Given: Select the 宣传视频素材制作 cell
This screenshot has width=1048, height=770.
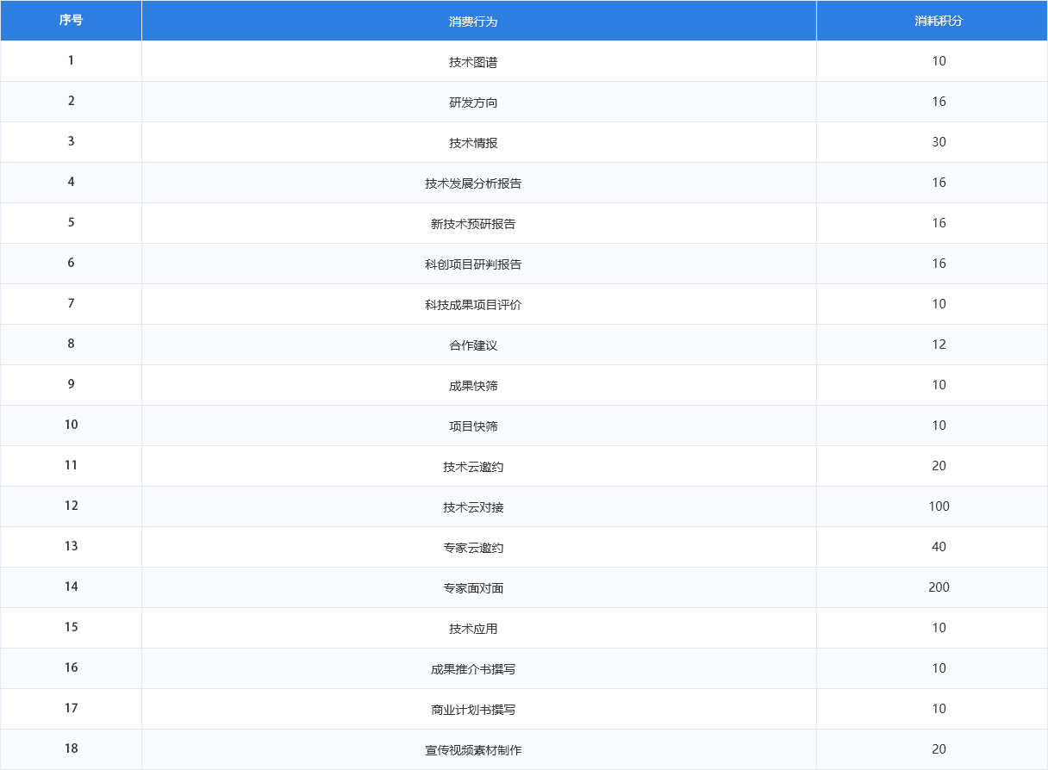Looking at the screenshot, I should (473, 750).
